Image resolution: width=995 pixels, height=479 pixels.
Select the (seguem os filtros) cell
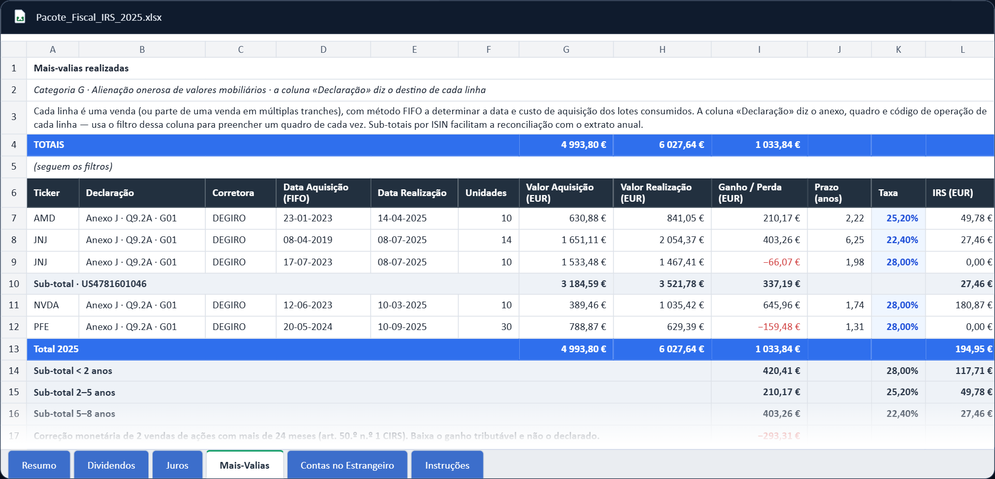click(510, 167)
